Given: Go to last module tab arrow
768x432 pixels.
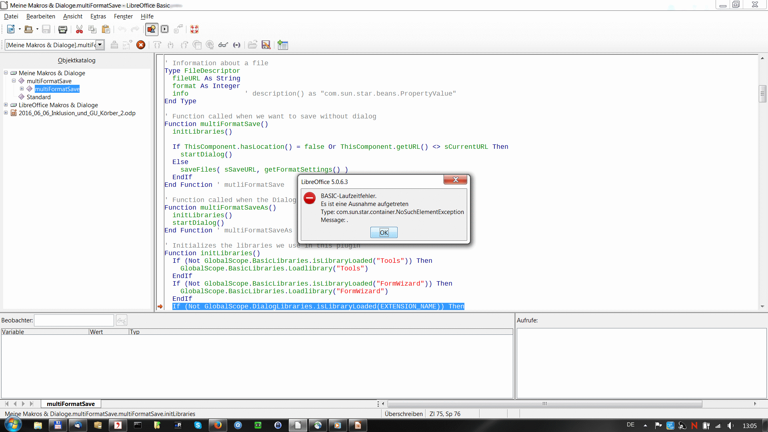Looking at the screenshot, I should pyautogui.click(x=32, y=404).
